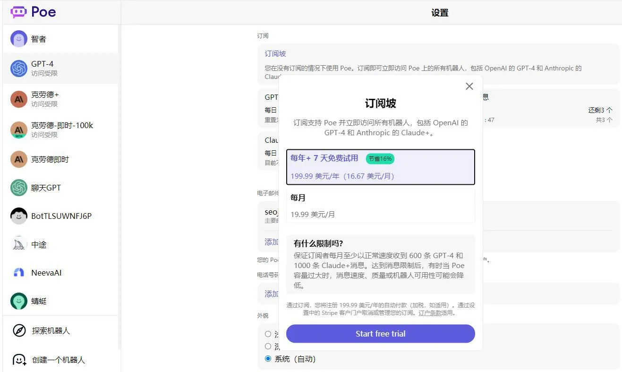The width and height of the screenshot is (622, 372).
Task: Select the BotTLSUWNFJ6P face avatar
Action: tap(19, 216)
